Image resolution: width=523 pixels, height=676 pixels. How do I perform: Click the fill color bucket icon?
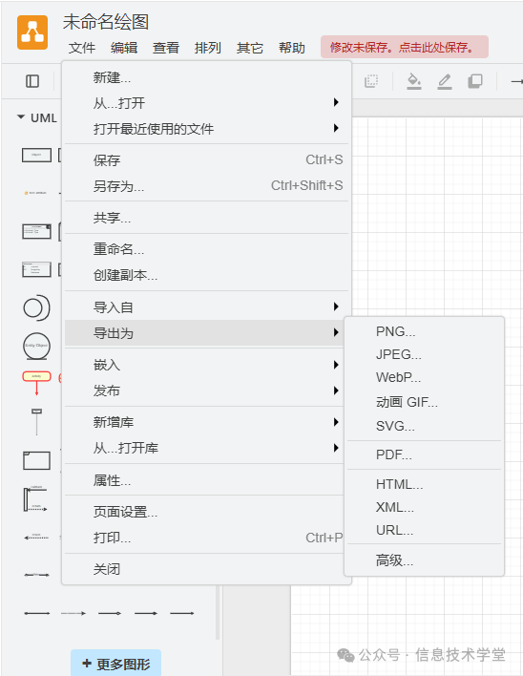pos(414,81)
